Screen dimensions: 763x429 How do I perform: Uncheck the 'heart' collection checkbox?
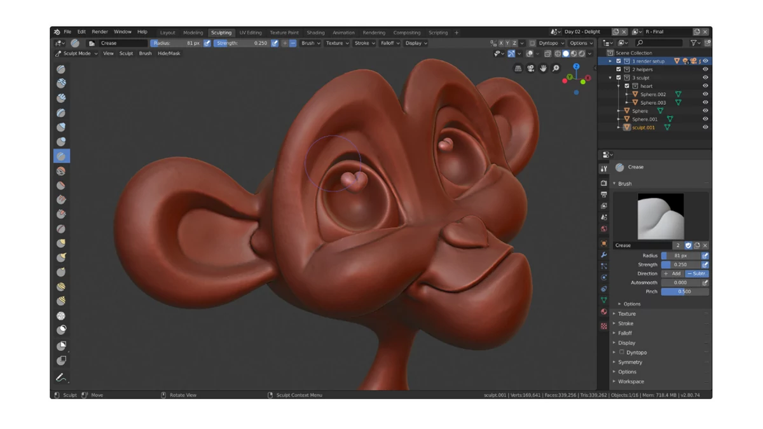627,86
